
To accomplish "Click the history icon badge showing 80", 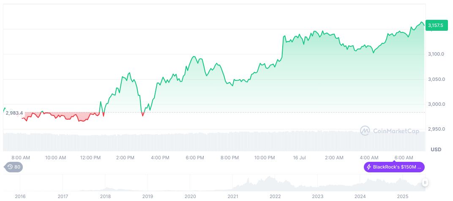I will click(14, 167).
